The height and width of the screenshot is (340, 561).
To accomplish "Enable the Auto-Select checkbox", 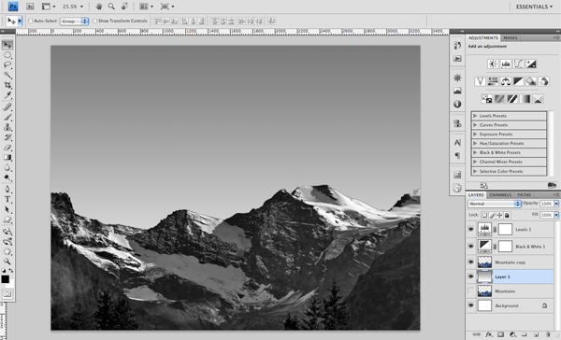I will [31, 21].
